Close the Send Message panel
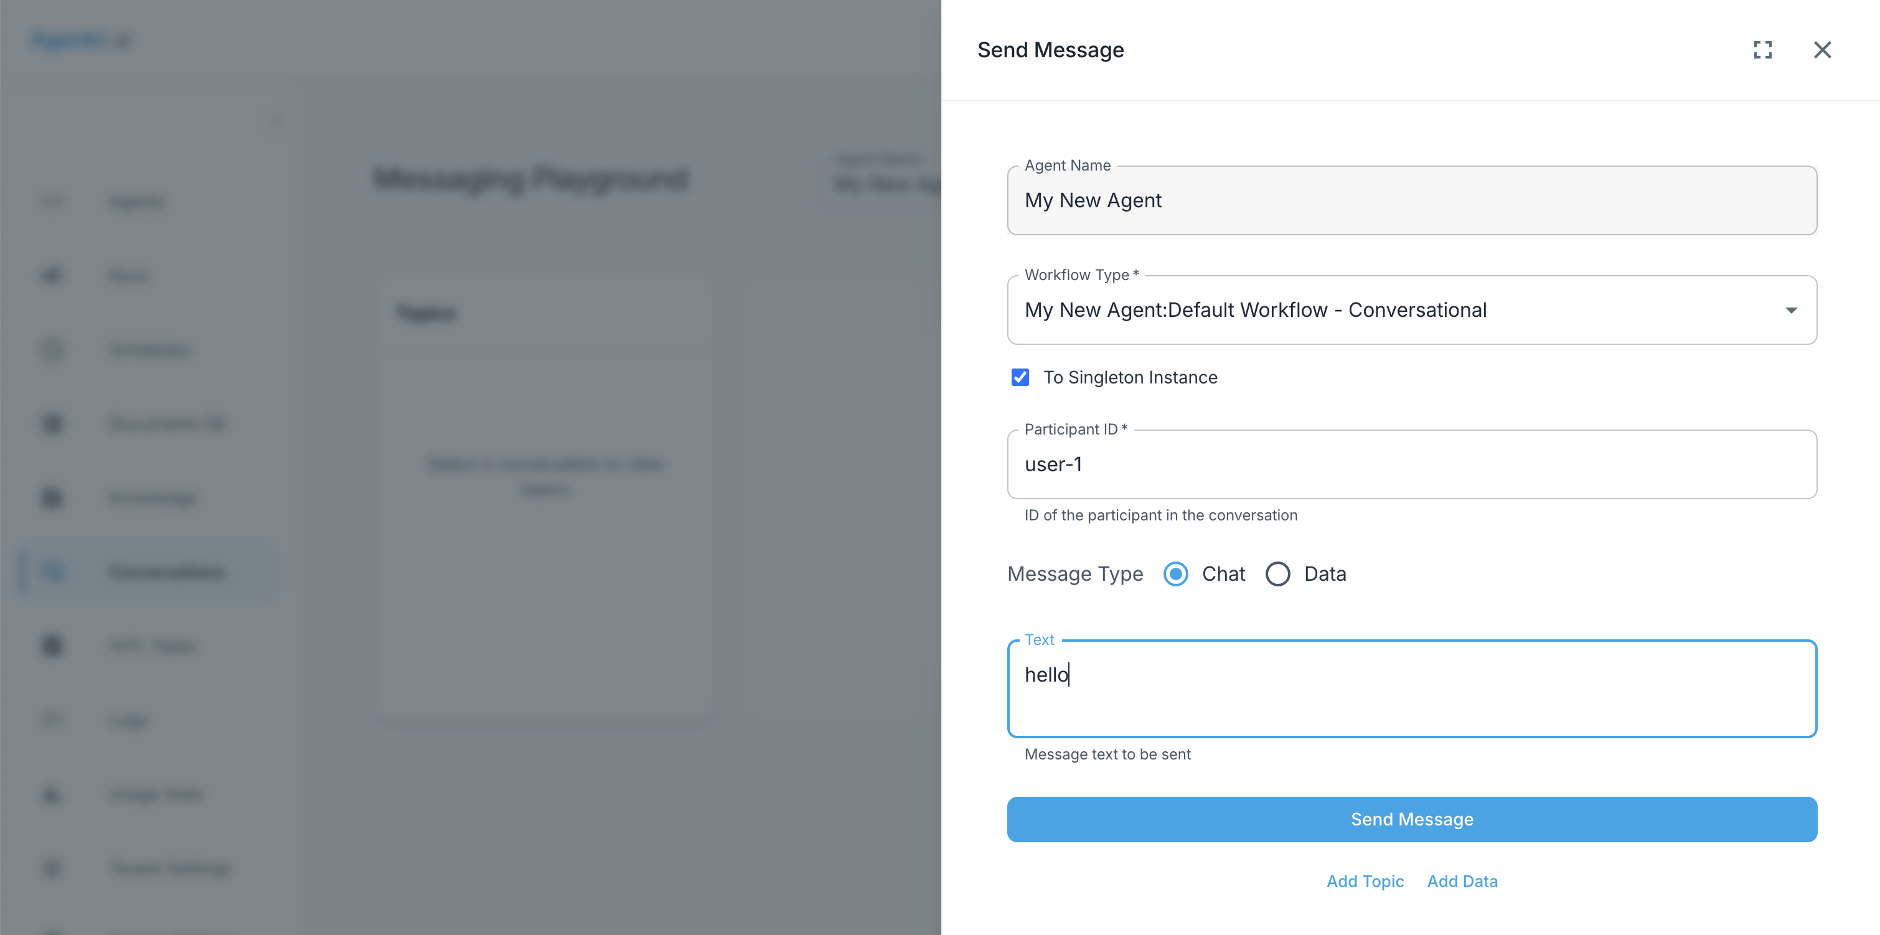Viewport: 1880px width, 935px height. (x=1822, y=50)
